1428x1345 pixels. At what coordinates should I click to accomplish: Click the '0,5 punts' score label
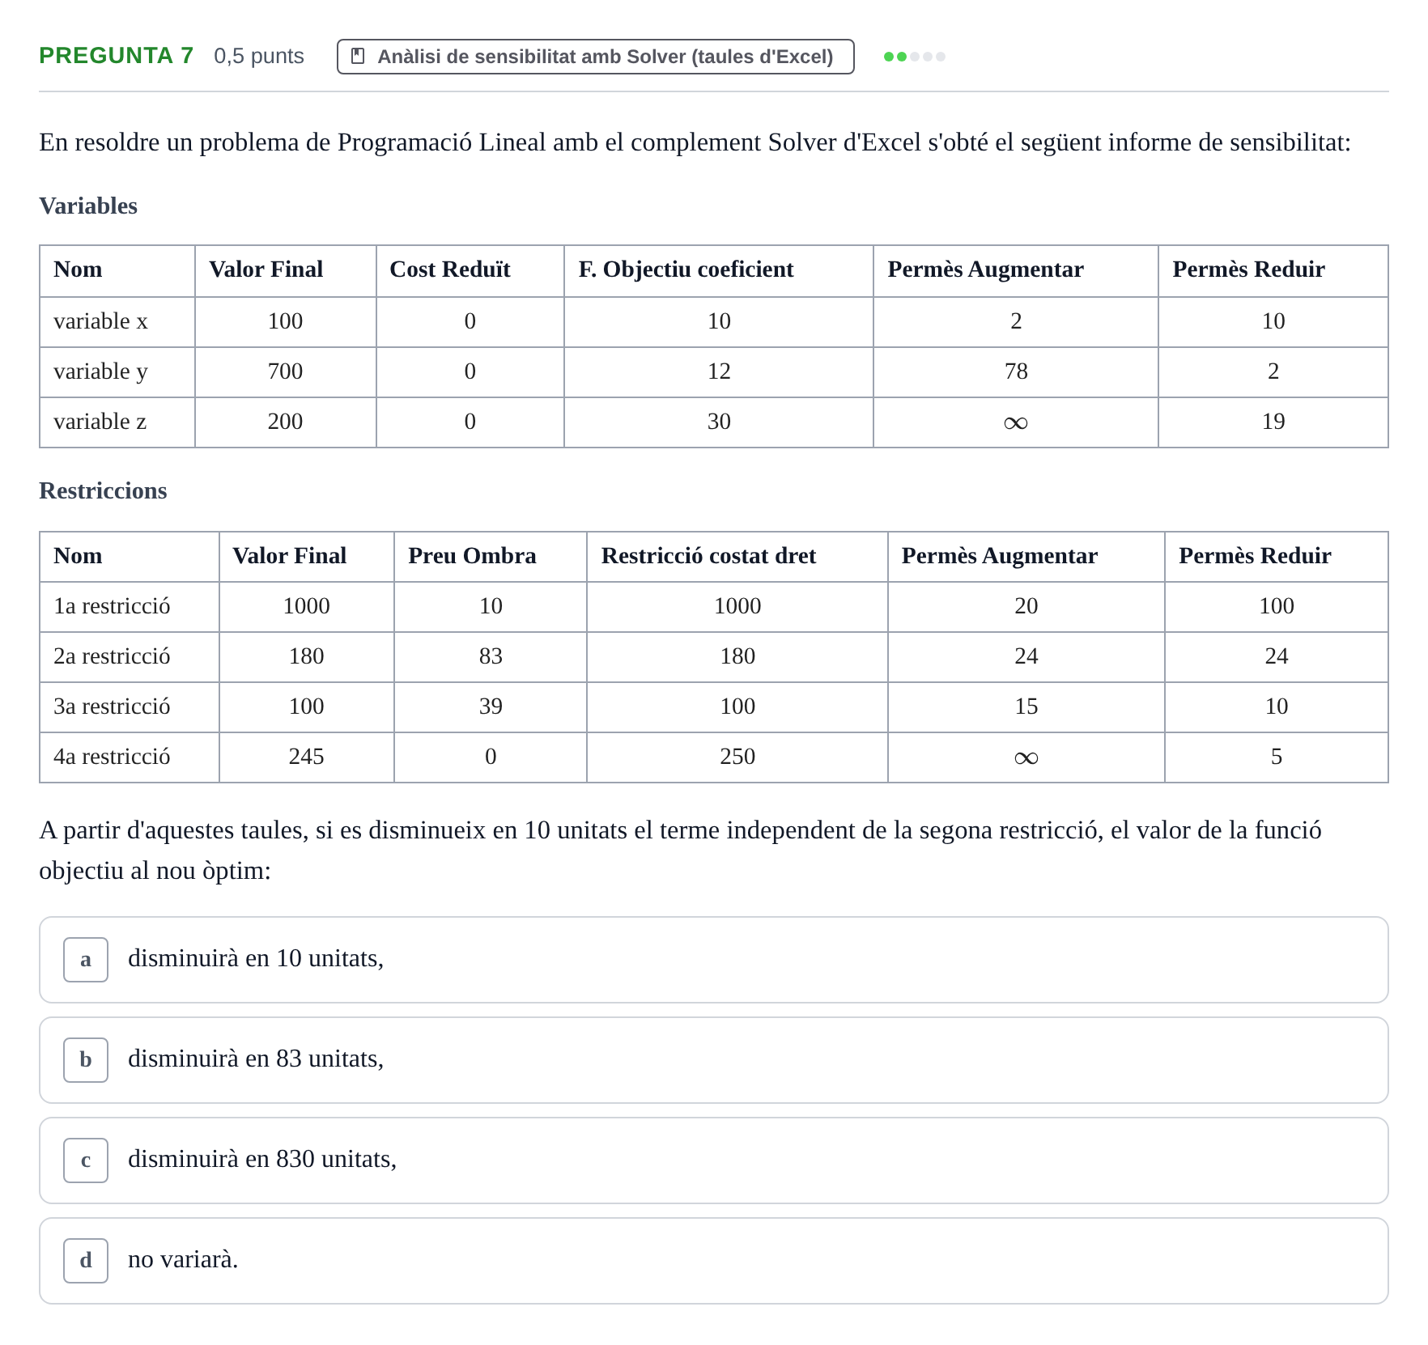point(259,56)
